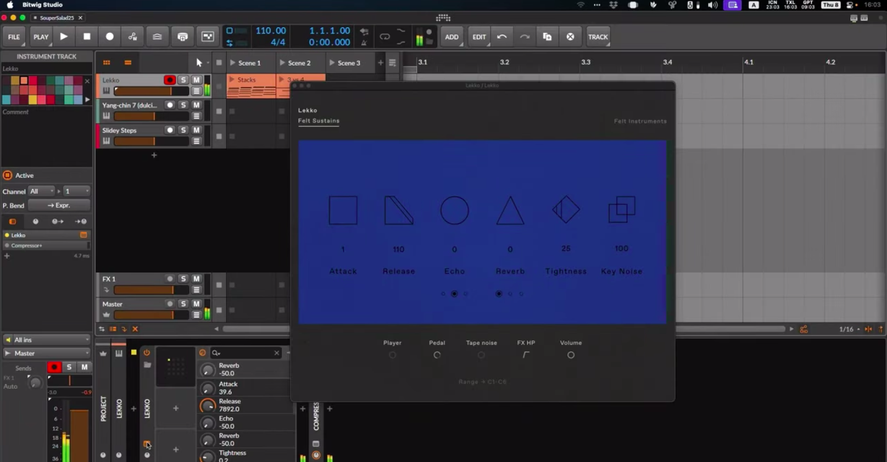887x462 pixels.
Task: Open the FILE menu
Action: 14,37
